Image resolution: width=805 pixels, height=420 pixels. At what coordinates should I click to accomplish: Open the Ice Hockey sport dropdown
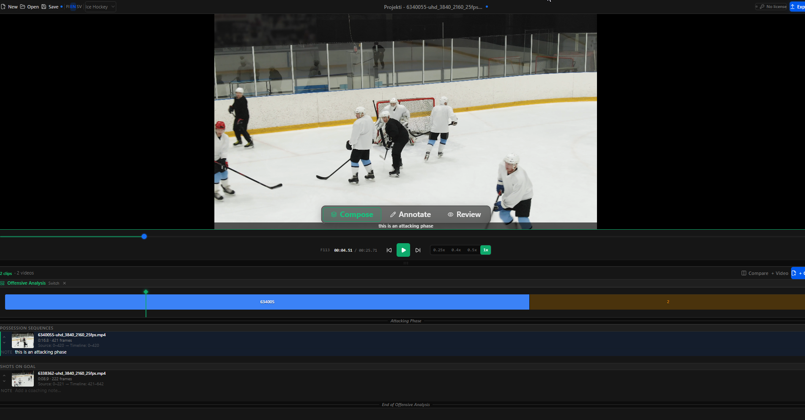pos(100,6)
